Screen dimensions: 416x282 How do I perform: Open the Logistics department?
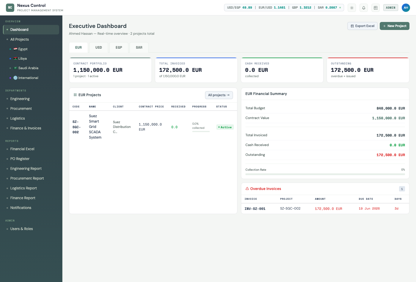31,118
